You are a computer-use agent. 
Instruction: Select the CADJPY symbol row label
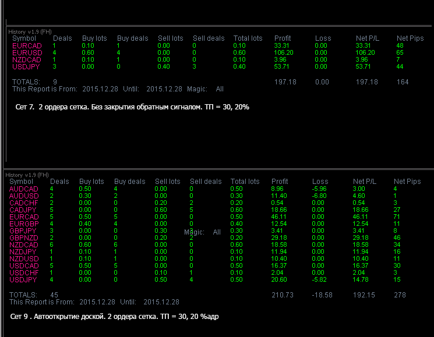pyautogui.click(x=23, y=210)
